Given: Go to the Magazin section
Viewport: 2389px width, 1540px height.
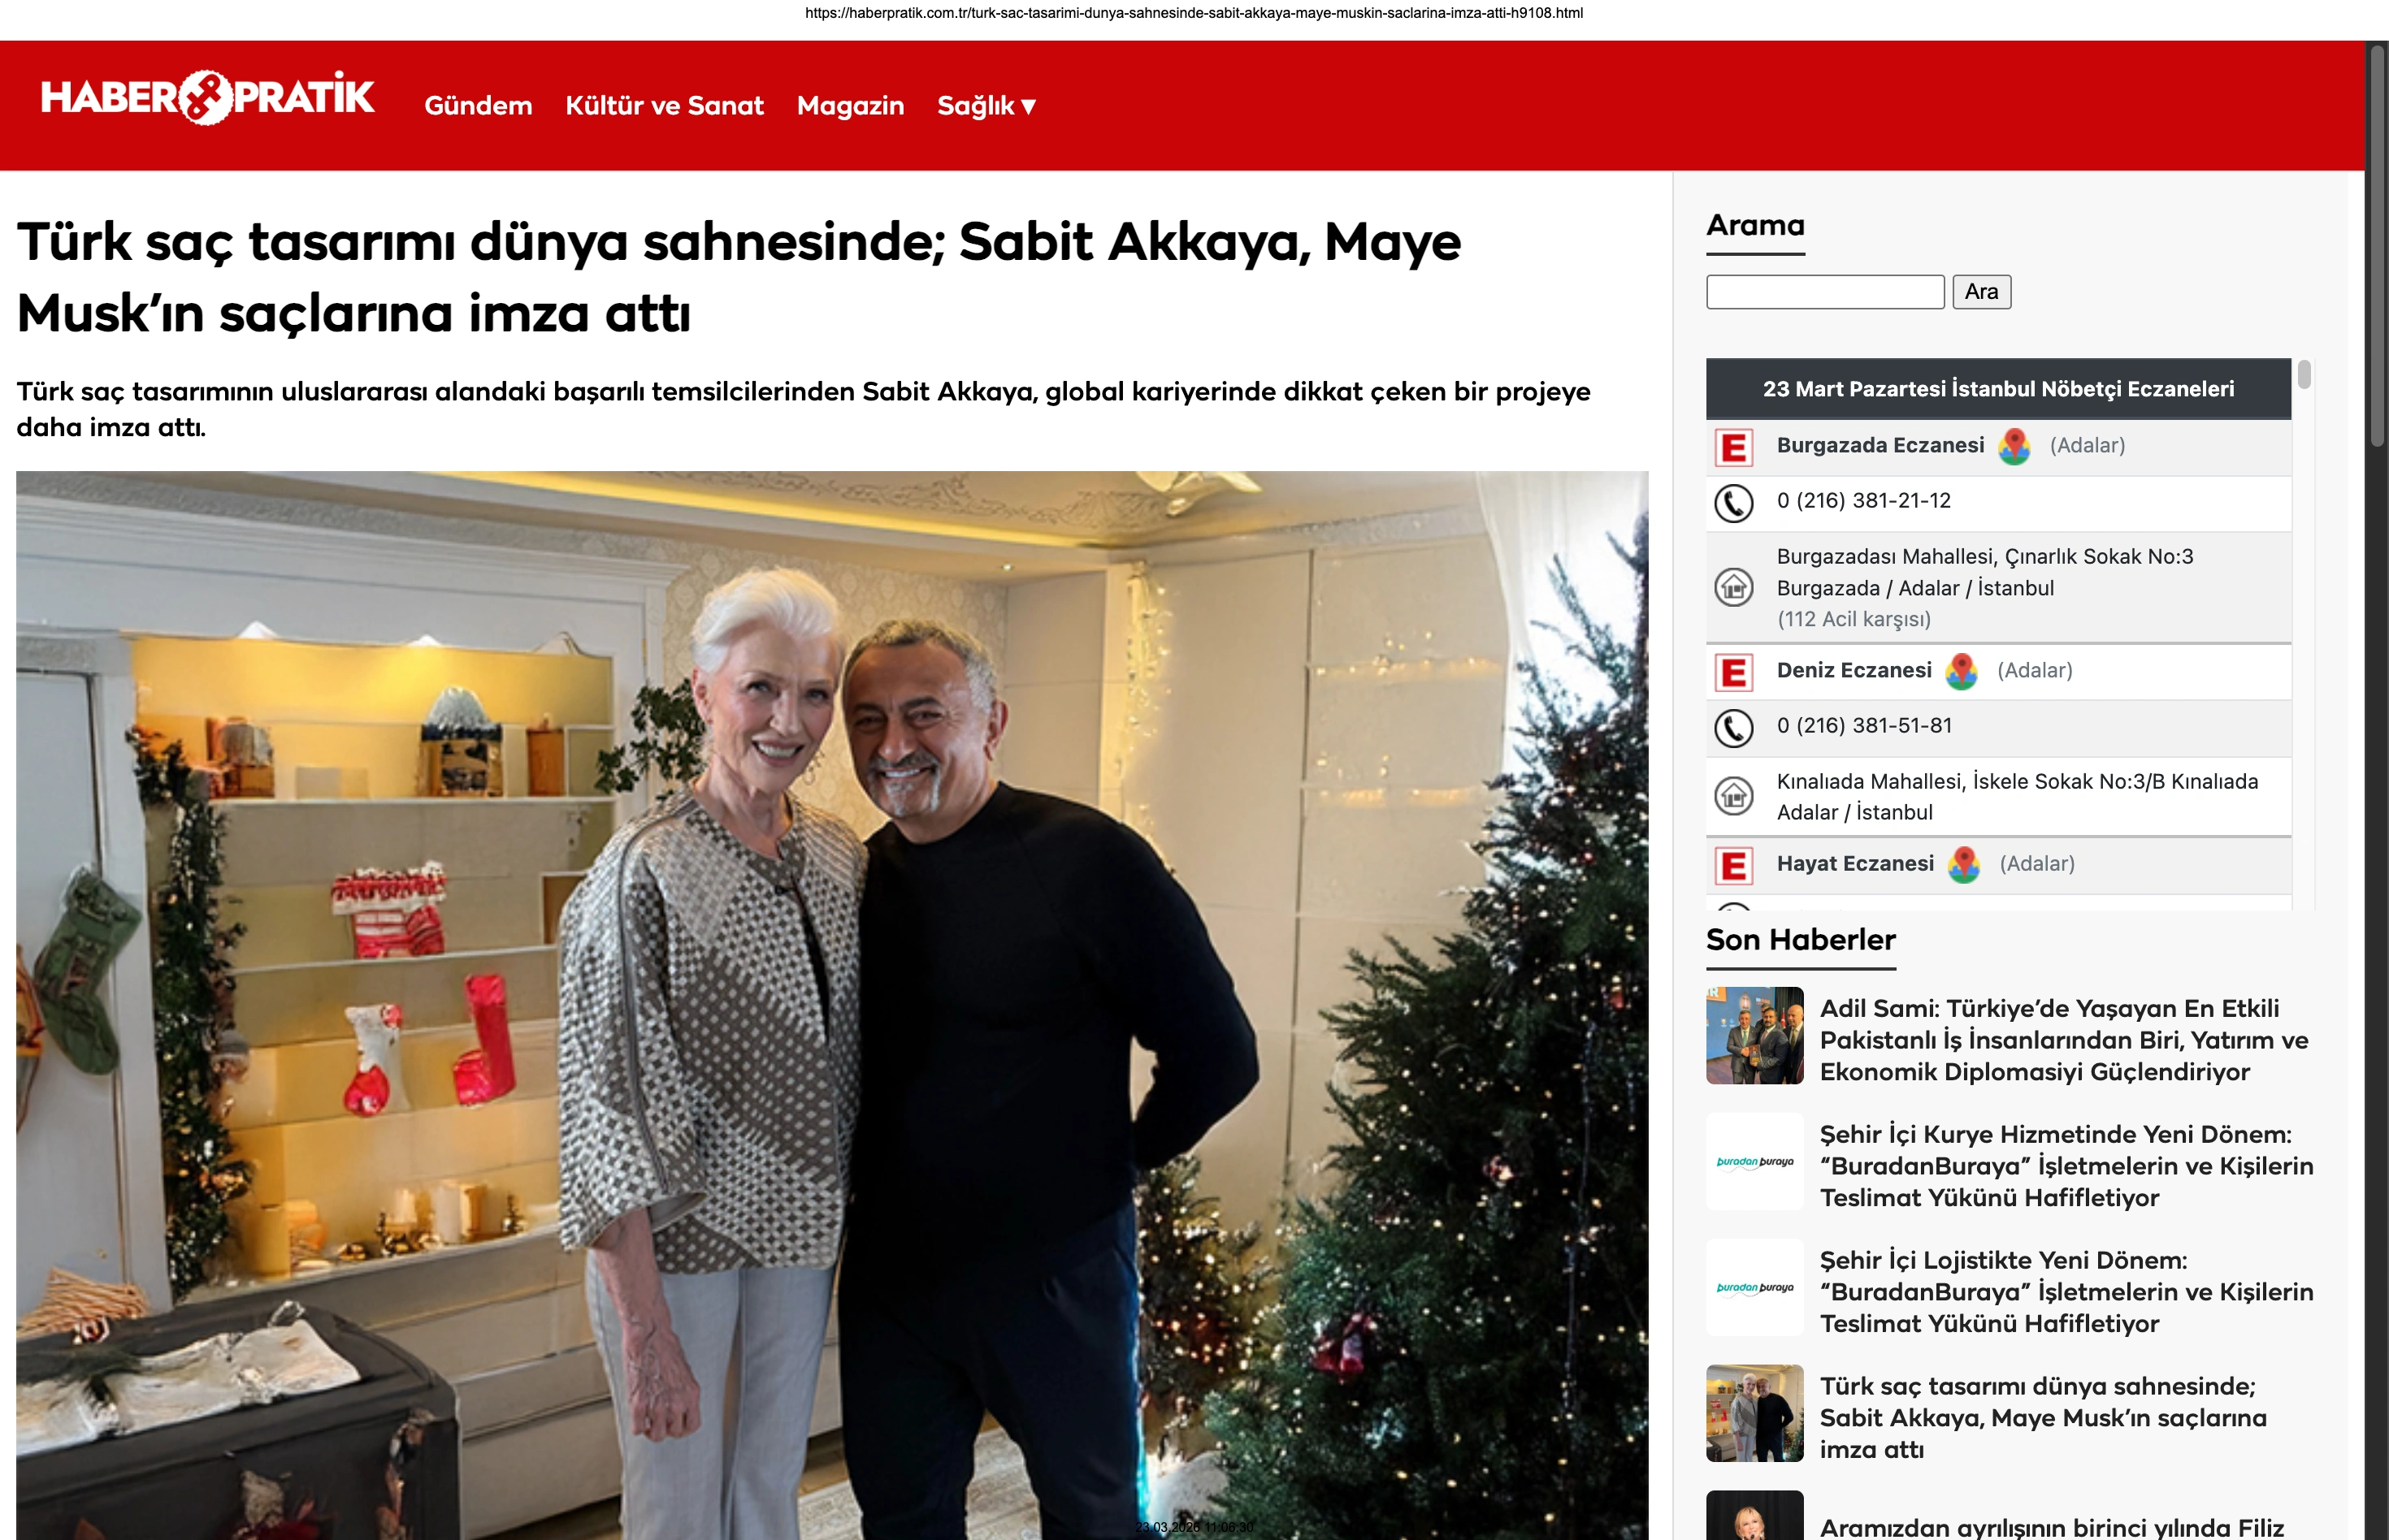Looking at the screenshot, I should pyautogui.click(x=850, y=105).
